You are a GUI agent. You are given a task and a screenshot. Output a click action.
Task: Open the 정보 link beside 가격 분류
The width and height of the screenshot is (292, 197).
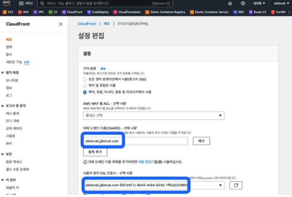point(103,69)
